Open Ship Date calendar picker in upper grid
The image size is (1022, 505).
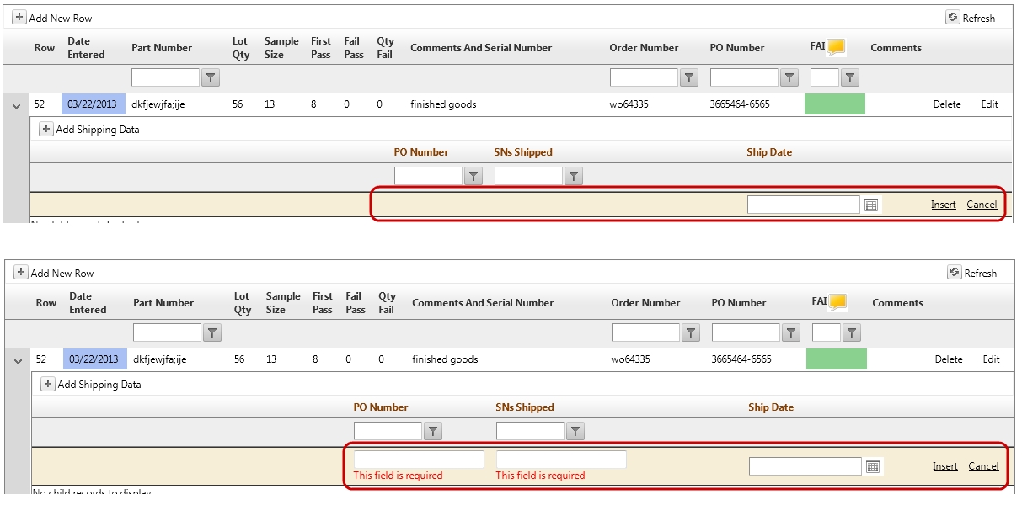click(871, 205)
